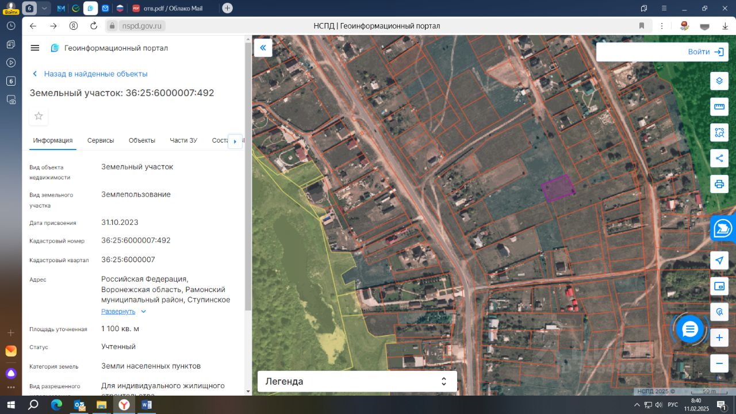Locate my position on the map
The height and width of the screenshot is (414, 736).
click(x=719, y=260)
